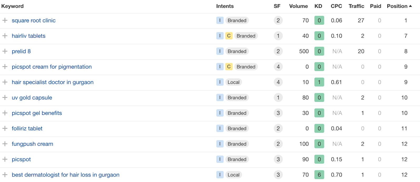The width and height of the screenshot is (420, 182).
Task: Click the Branded tag in the folliriz tablet row
Action: coord(237,128)
